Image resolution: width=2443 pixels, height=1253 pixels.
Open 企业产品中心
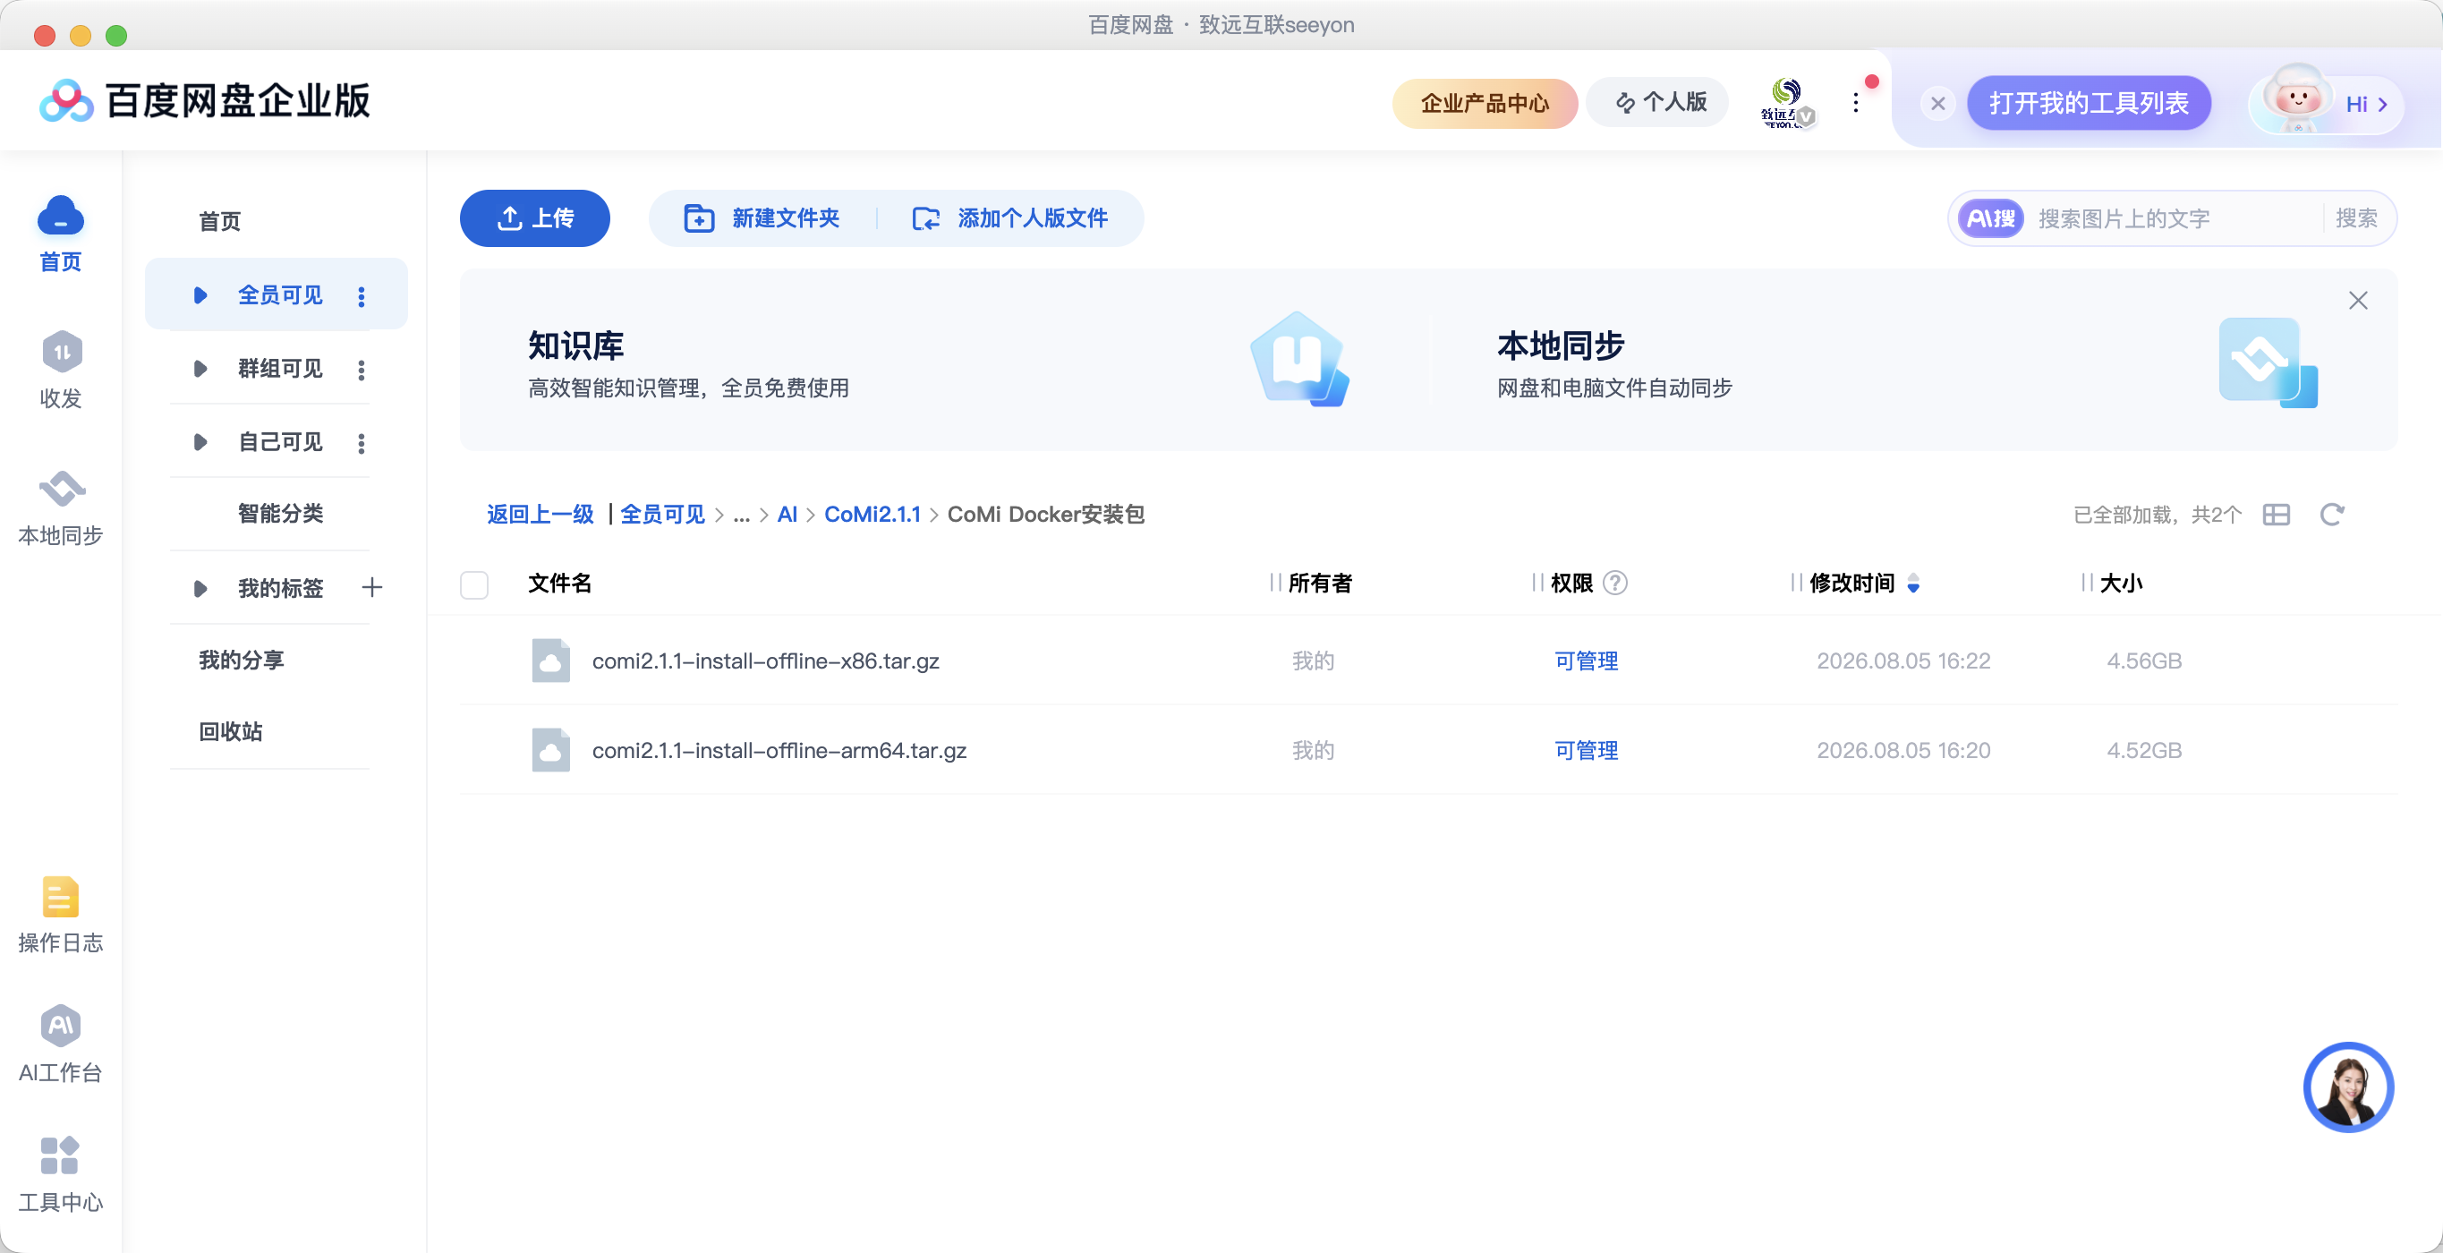(x=1485, y=104)
